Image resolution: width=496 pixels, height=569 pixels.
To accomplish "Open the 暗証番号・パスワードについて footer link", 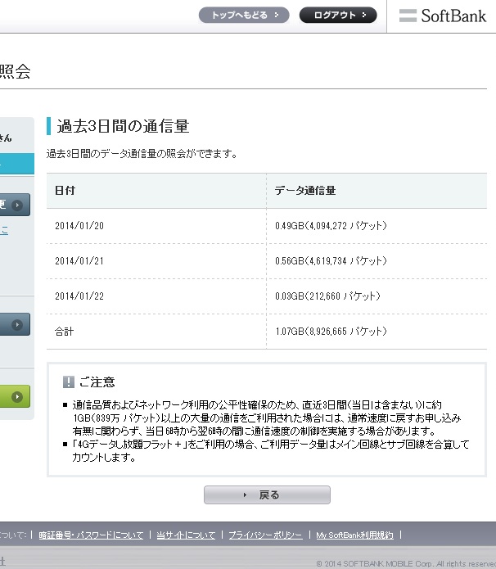I will point(91,535).
